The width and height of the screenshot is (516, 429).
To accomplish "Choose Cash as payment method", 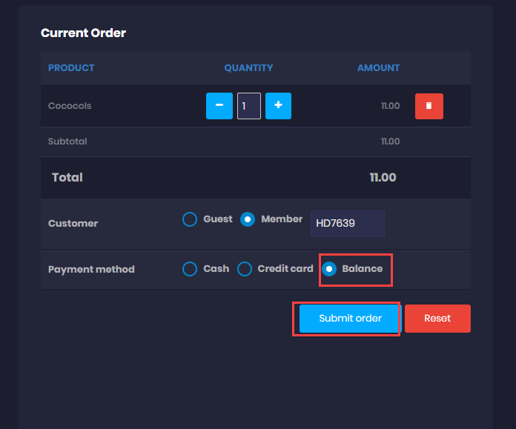I will [190, 269].
